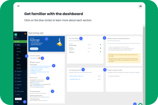Select Home in the sidebar
158x105 pixels.
(x=20, y=42)
